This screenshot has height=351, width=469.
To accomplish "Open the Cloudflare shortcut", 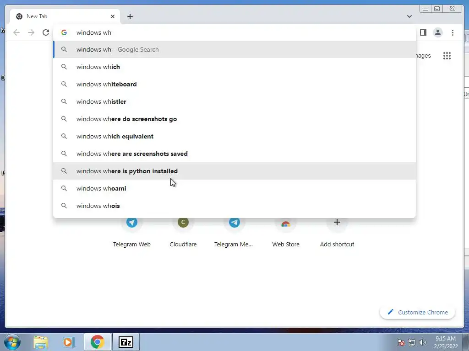I will [x=183, y=233].
